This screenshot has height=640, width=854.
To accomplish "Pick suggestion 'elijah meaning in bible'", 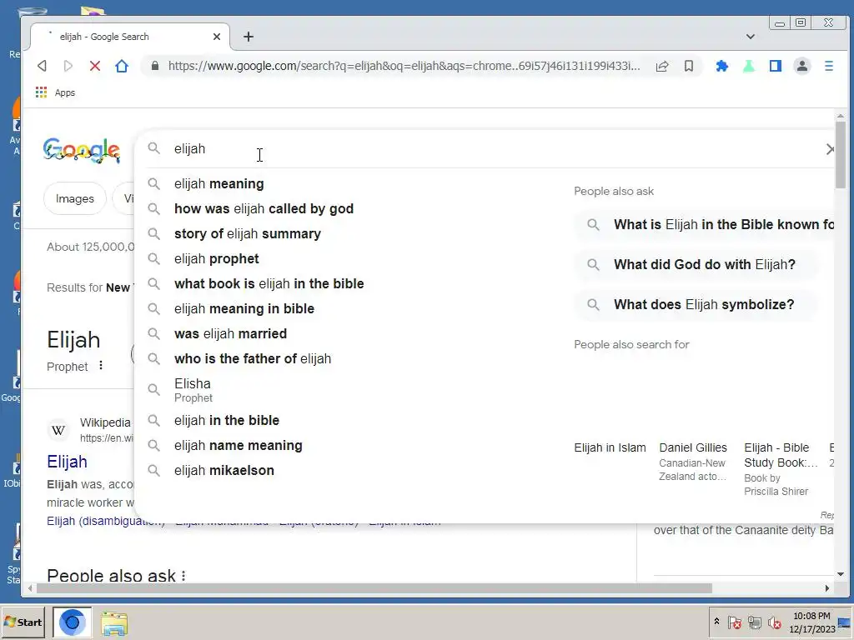I will tap(244, 309).
